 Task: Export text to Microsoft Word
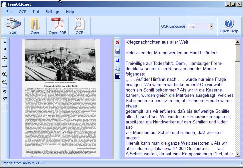click(x=118, y=76)
